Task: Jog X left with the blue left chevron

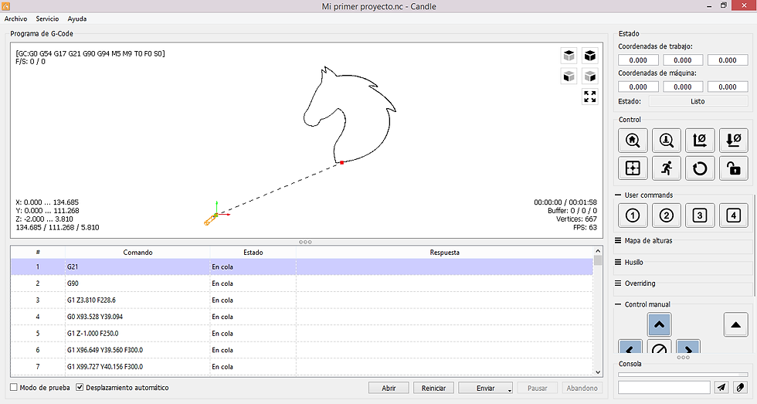Action: click(630, 347)
